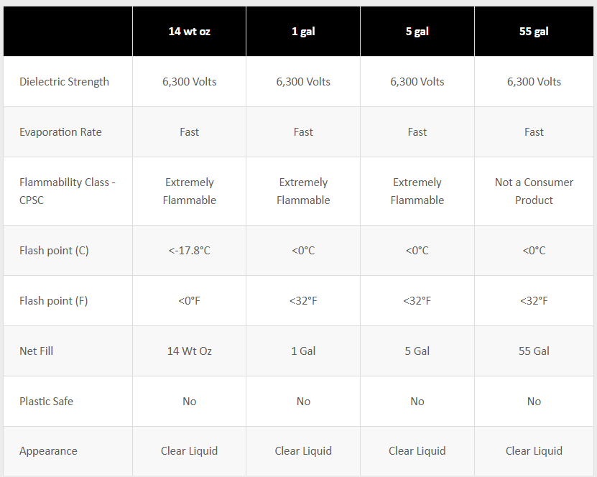Click the 'Dielectric Strength' row label

tap(64, 82)
